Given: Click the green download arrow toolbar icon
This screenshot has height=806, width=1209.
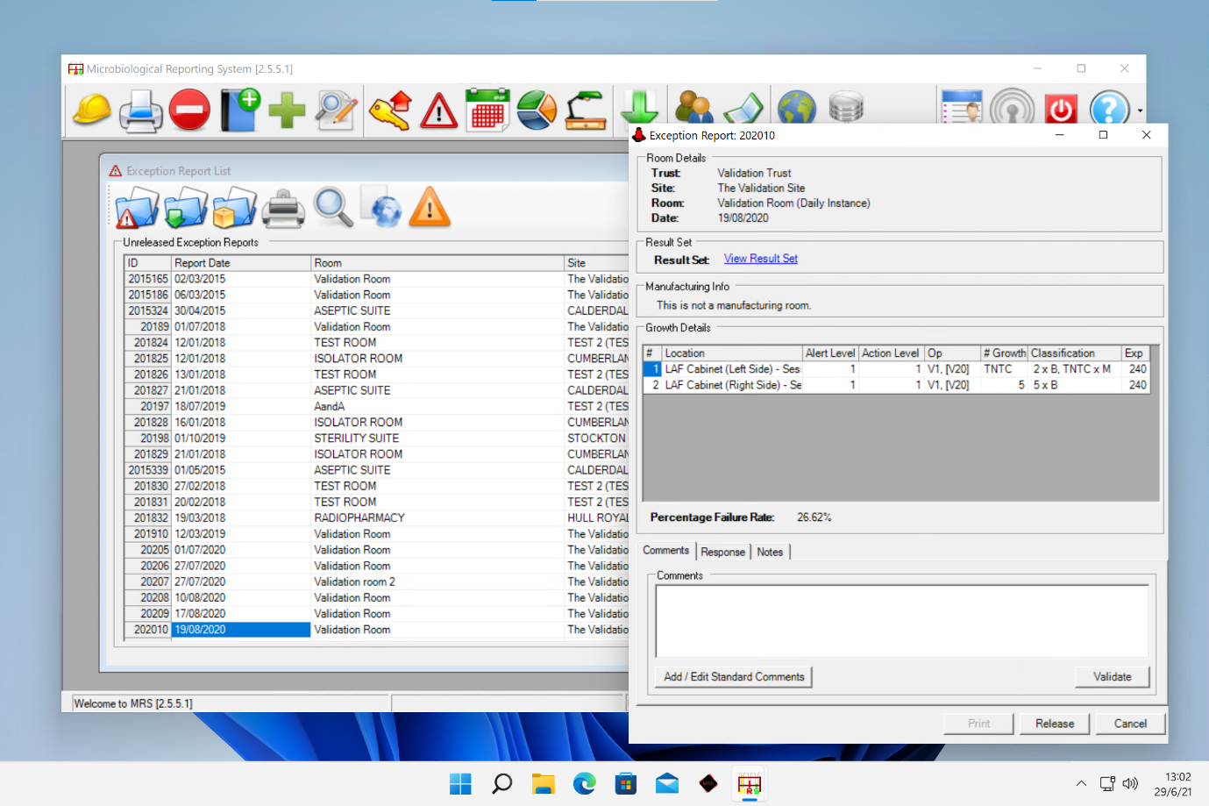Looking at the screenshot, I should [x=639, y=107].
